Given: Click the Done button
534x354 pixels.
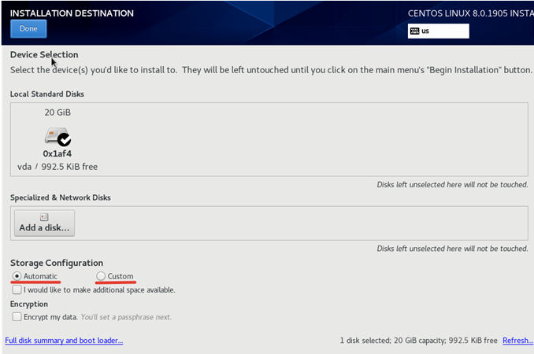Looking at the screenshot, I should tap(28, 29).
